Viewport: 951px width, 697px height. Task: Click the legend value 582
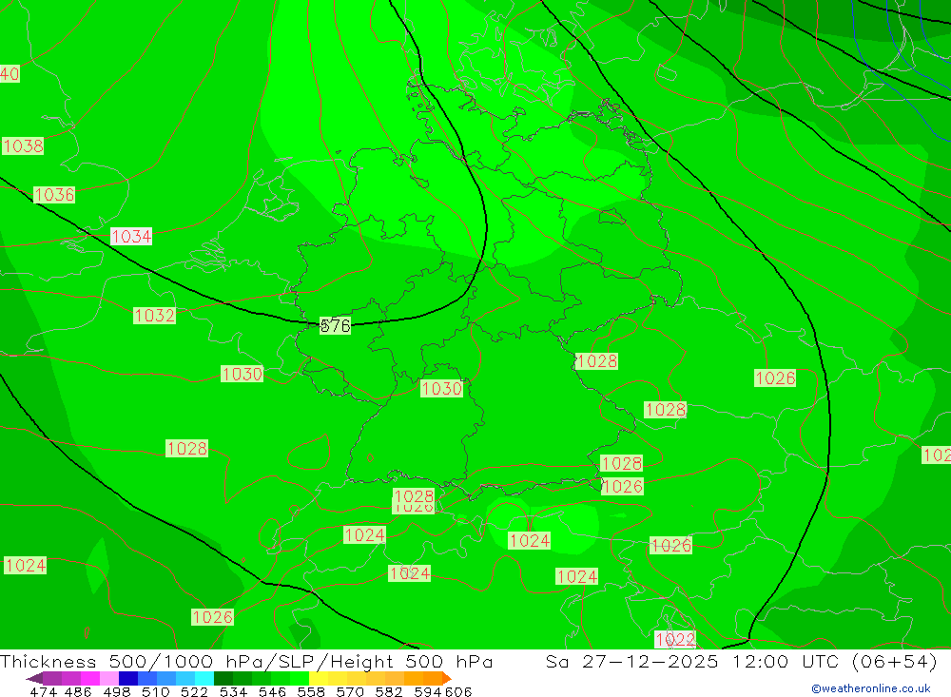click(388, 691)
